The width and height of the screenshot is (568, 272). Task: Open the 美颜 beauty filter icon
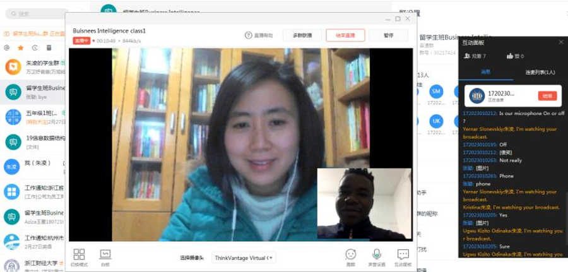point(350,254)
